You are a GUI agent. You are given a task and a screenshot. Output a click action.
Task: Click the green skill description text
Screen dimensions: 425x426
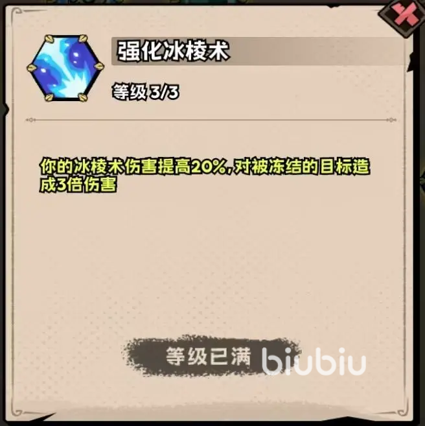(x=205, y=176)
